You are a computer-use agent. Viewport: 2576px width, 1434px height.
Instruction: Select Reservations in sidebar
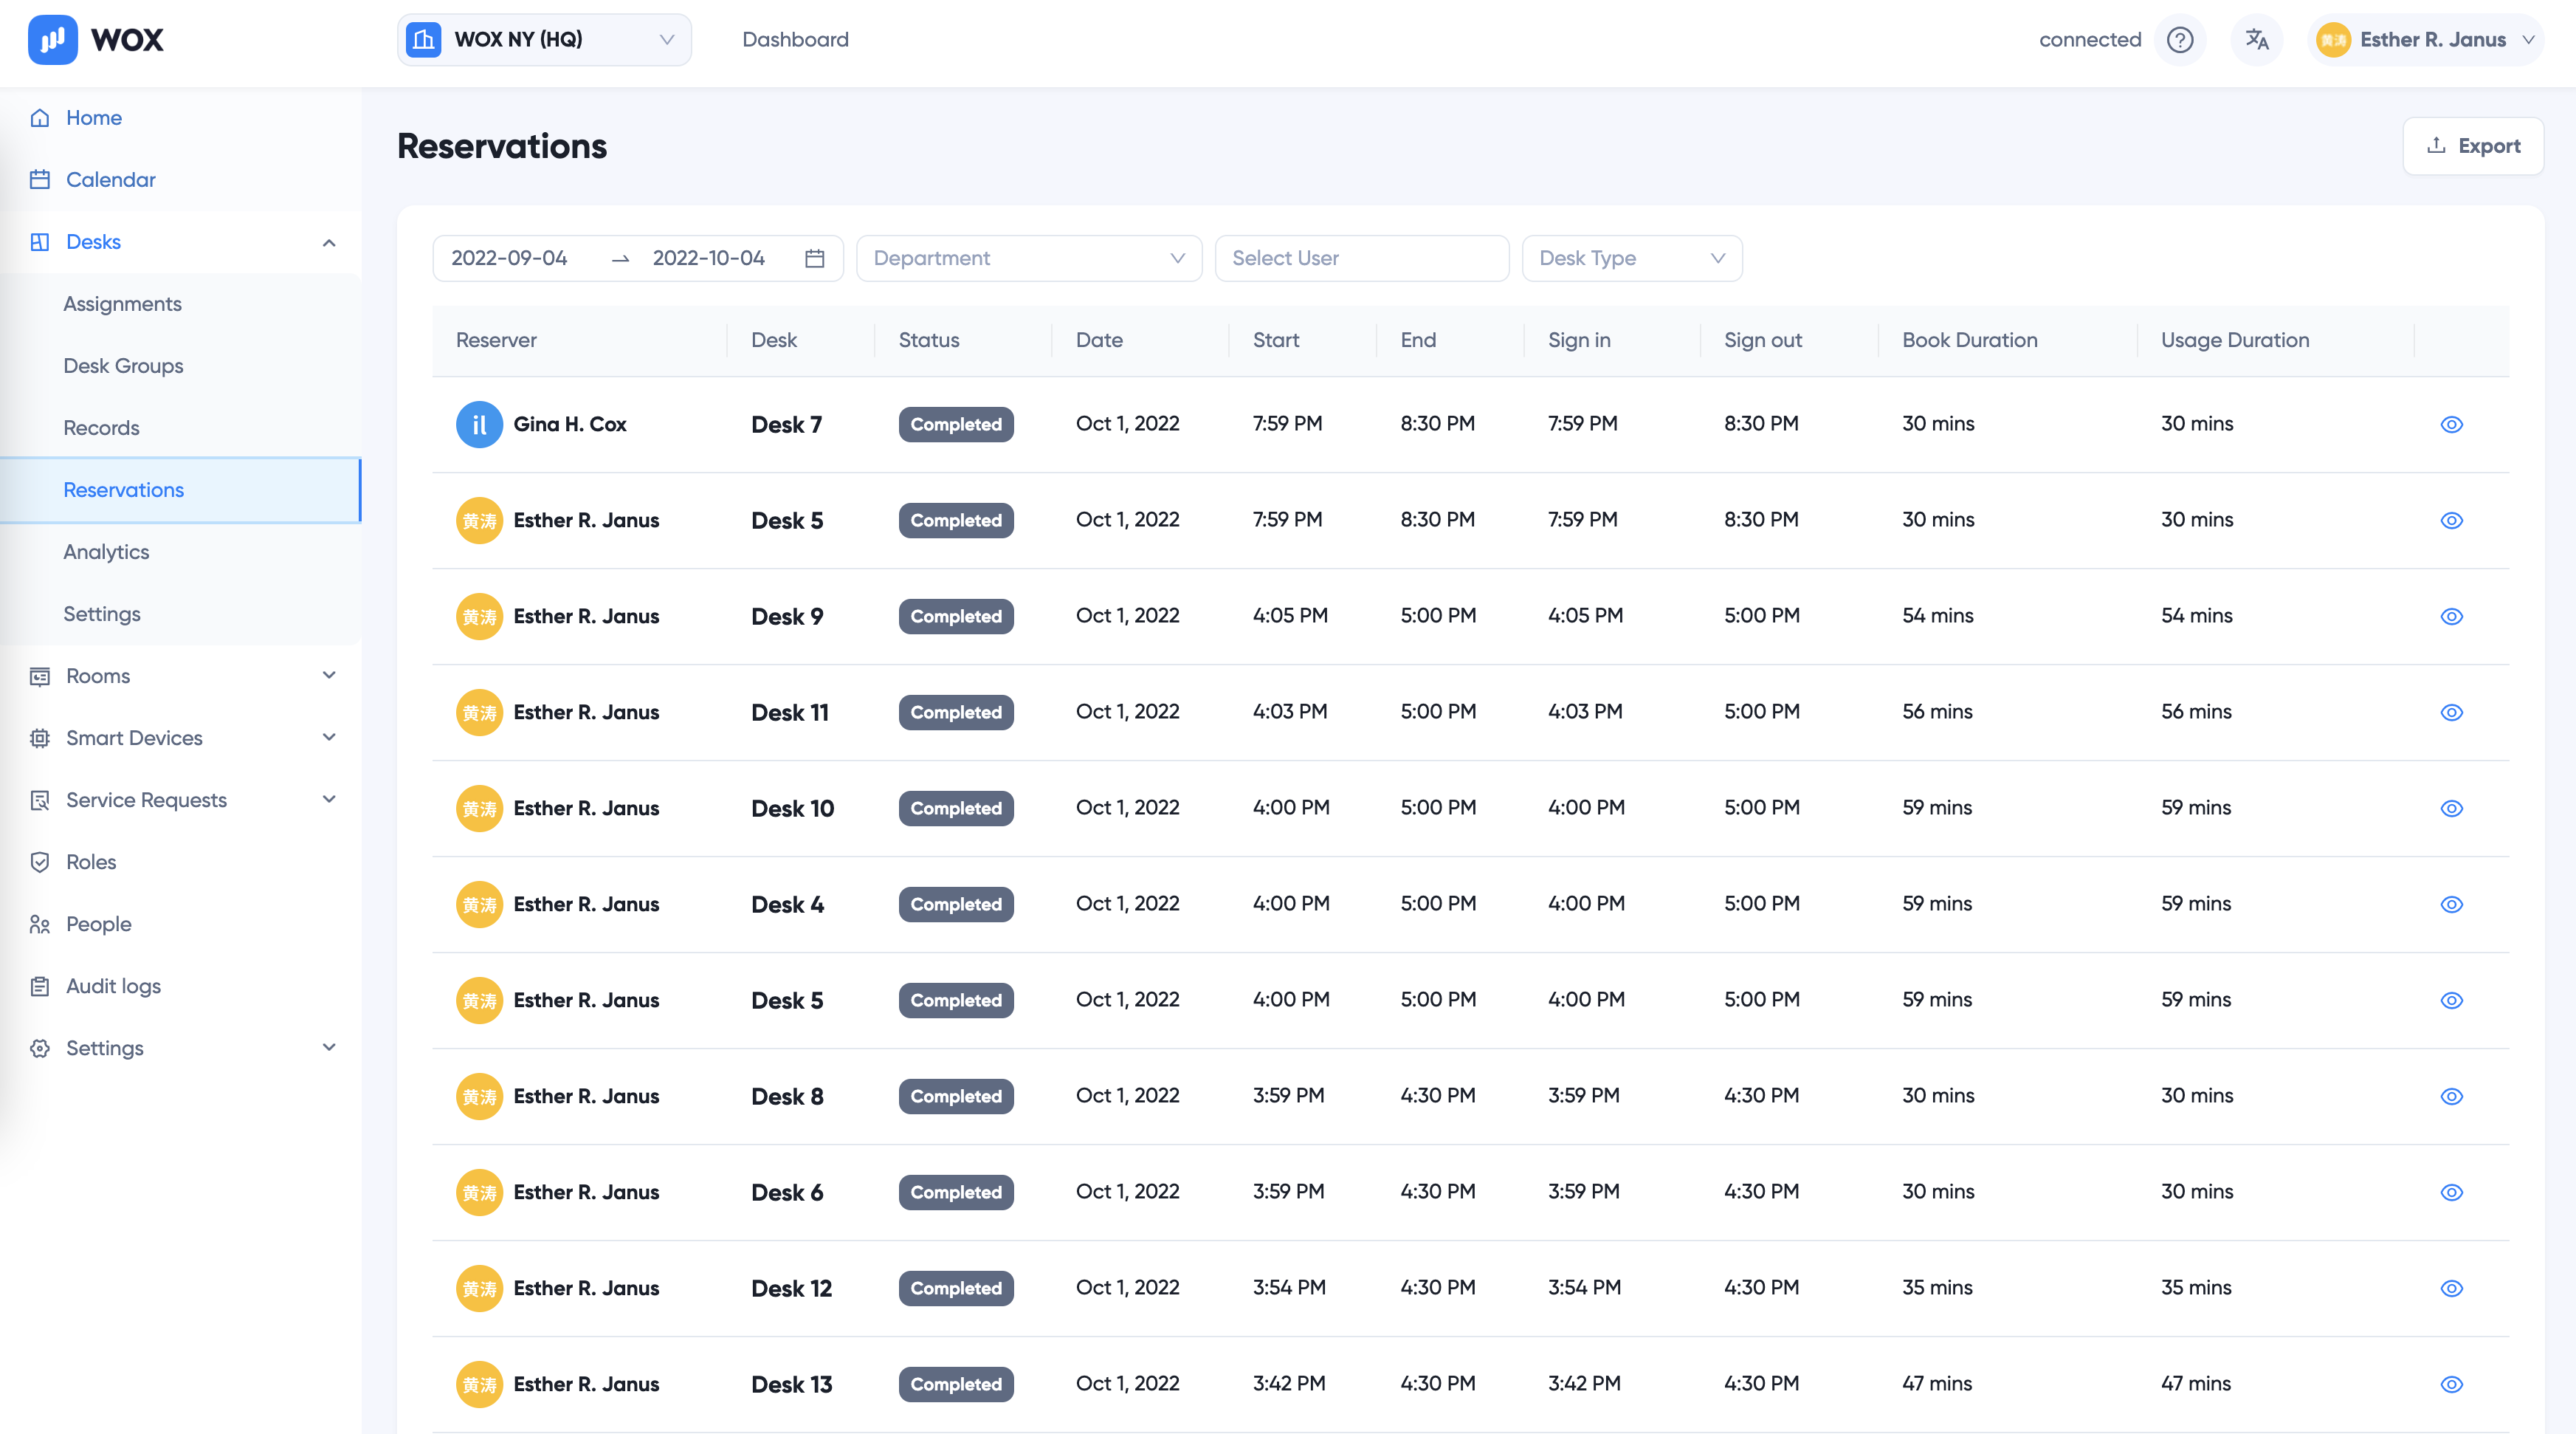(x=180, y=490)
